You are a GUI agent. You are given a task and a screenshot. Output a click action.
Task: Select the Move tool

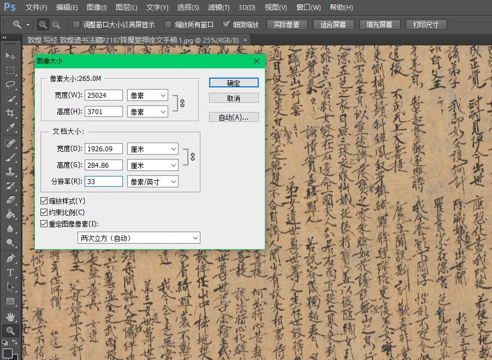click(10, 56)
